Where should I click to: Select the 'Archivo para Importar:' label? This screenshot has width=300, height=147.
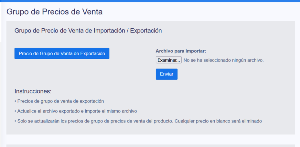(x=181, y=51)
